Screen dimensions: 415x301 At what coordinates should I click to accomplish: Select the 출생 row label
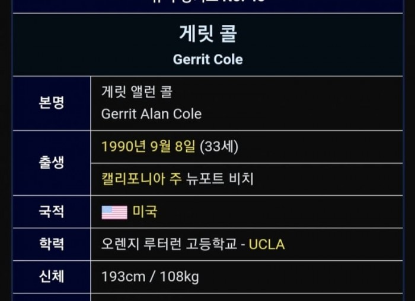52,163
